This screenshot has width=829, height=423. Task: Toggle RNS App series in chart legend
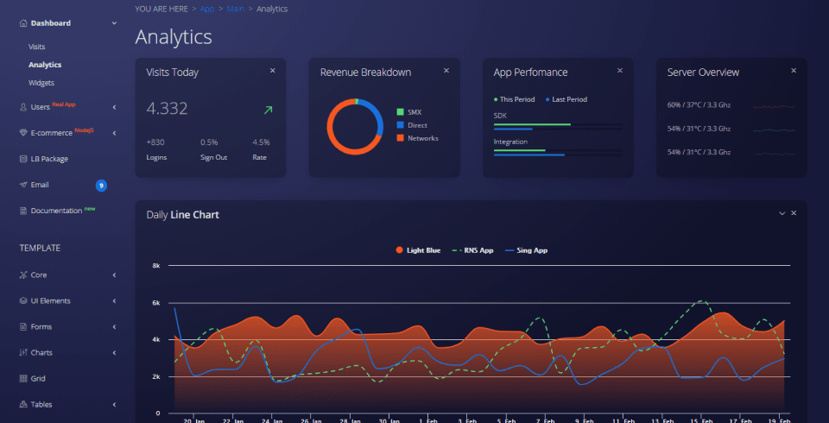pos(473,250)
